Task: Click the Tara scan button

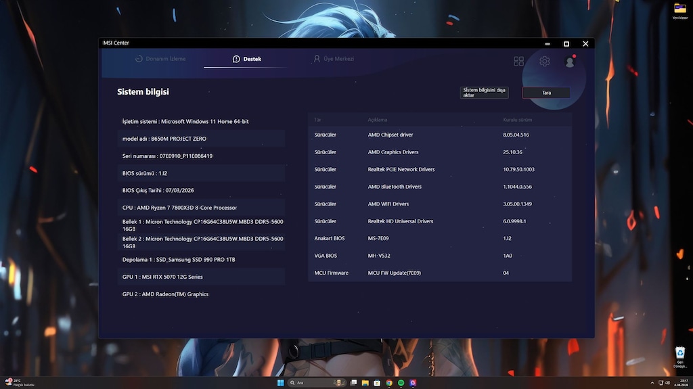Action: pyautogui.click(x=546, y=93)
